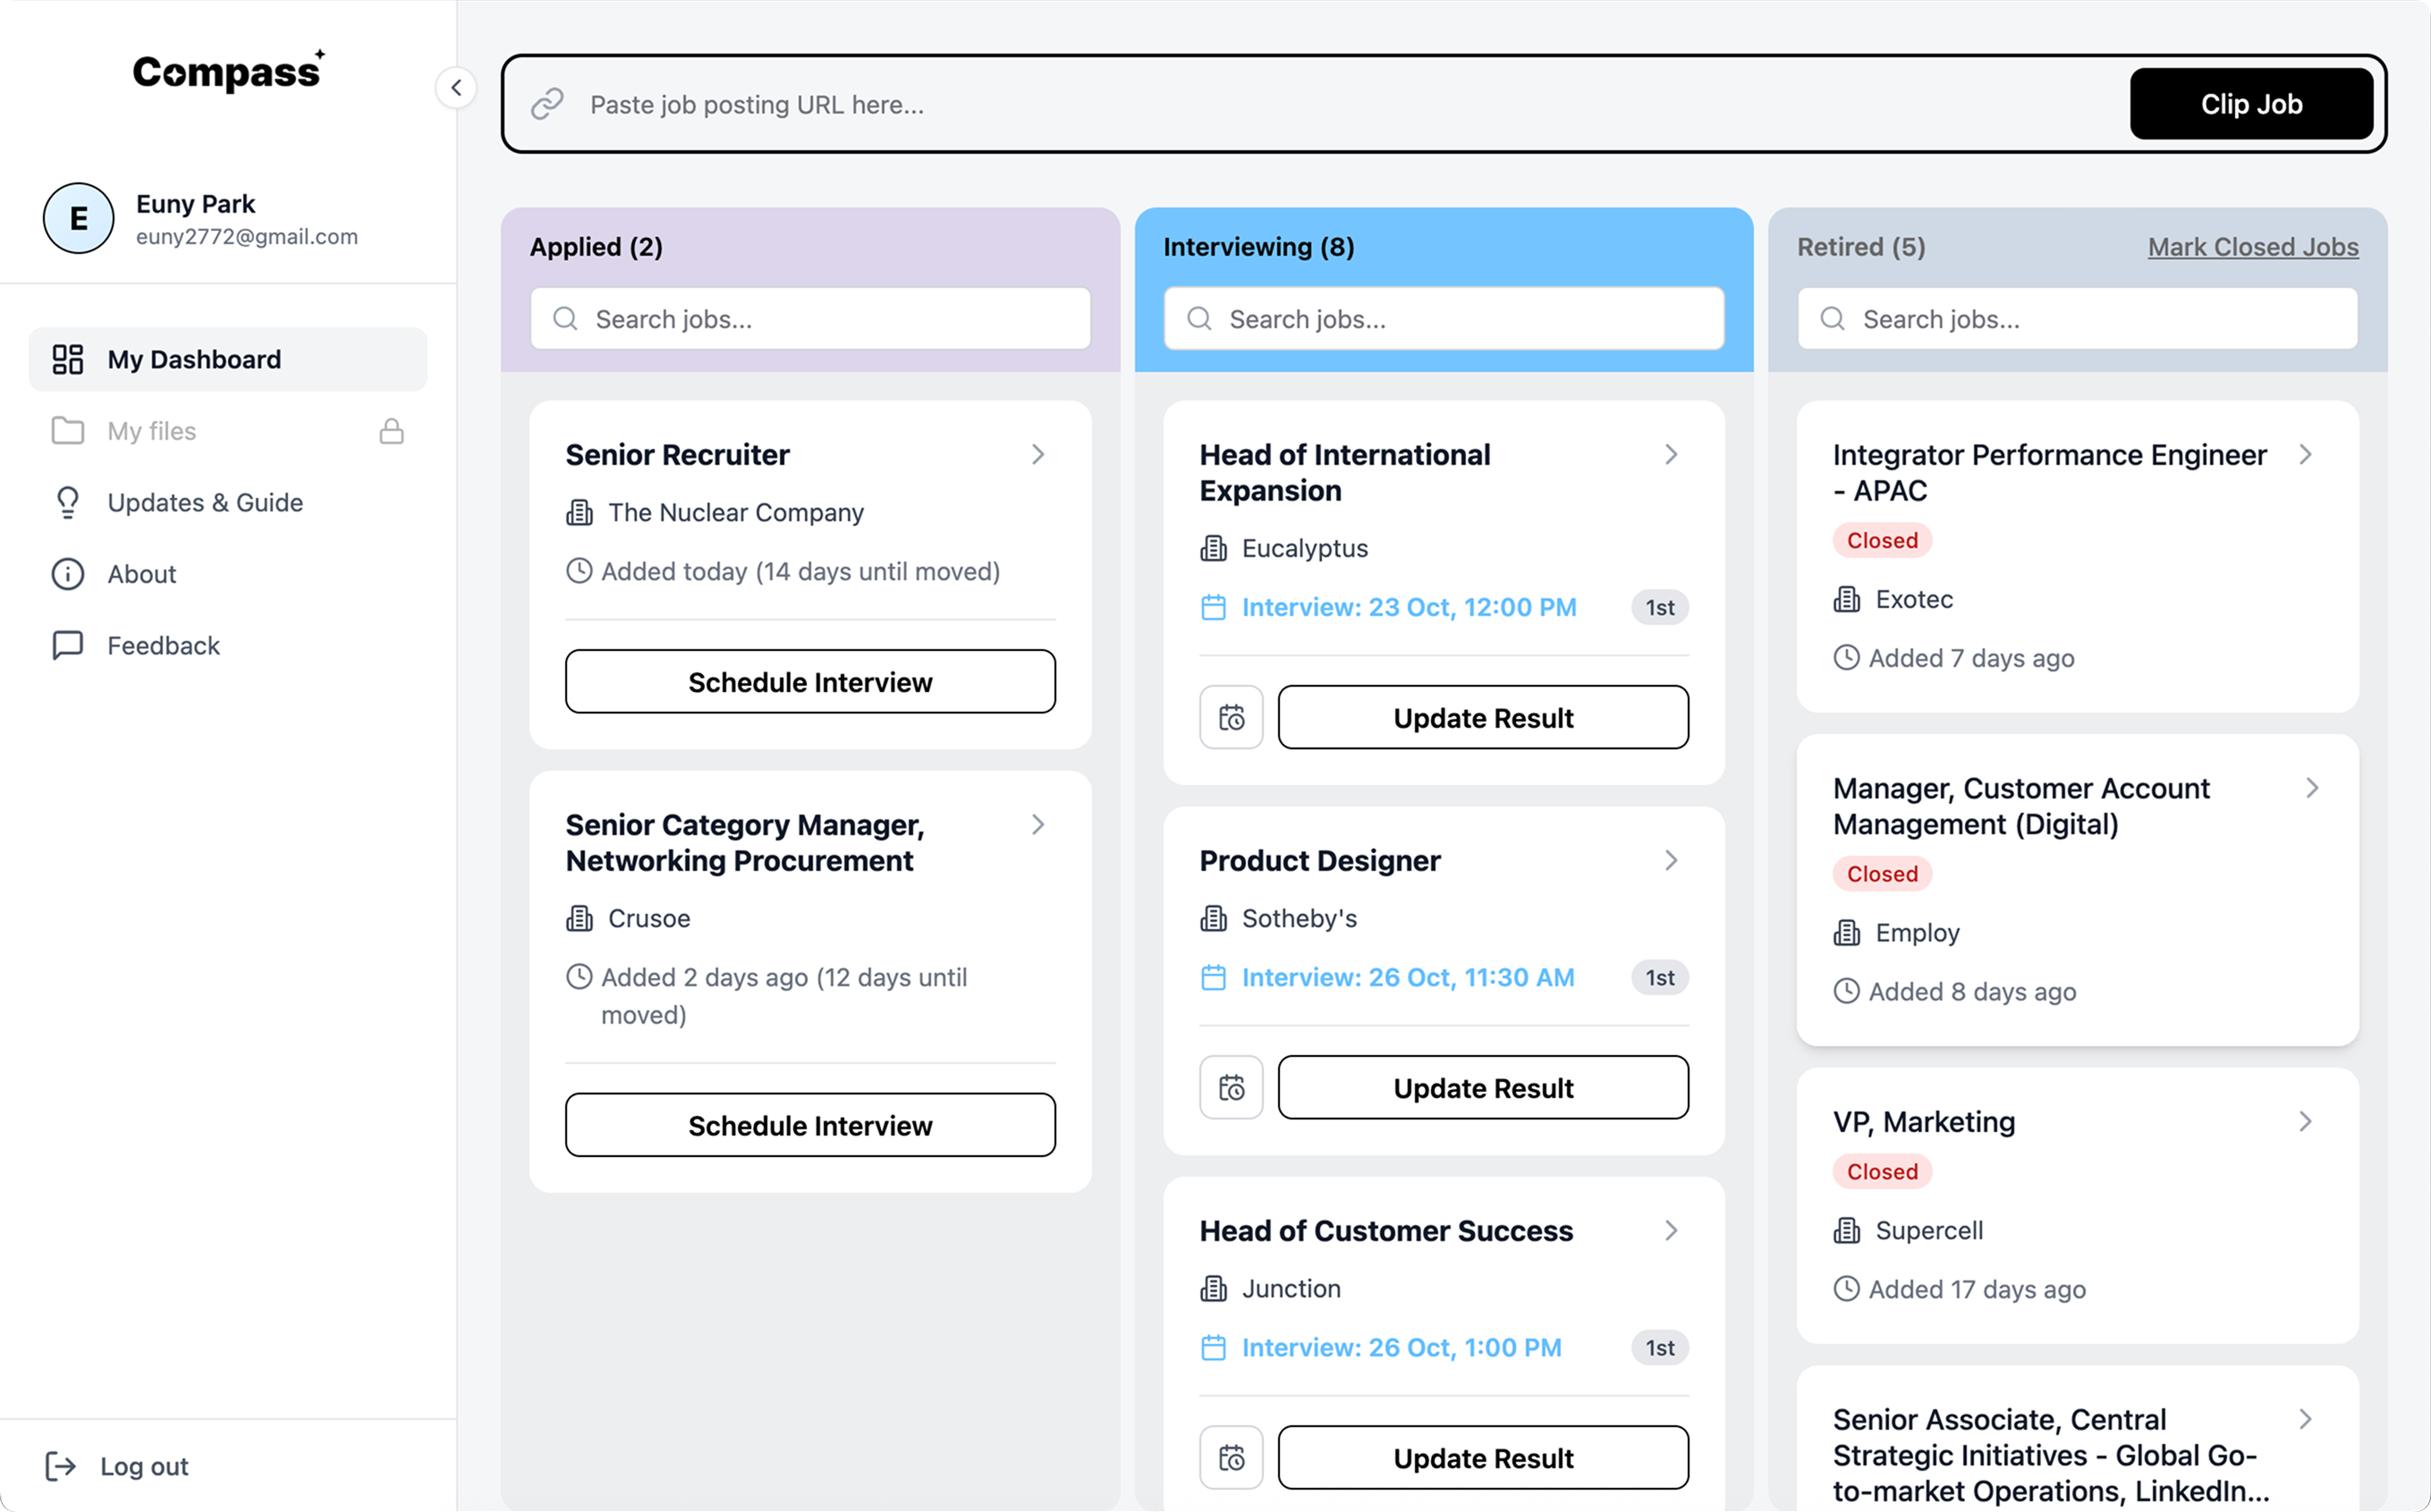Expand the Senior Recruiter job card
2431x1512 pixels.
tap(1038, 455)
